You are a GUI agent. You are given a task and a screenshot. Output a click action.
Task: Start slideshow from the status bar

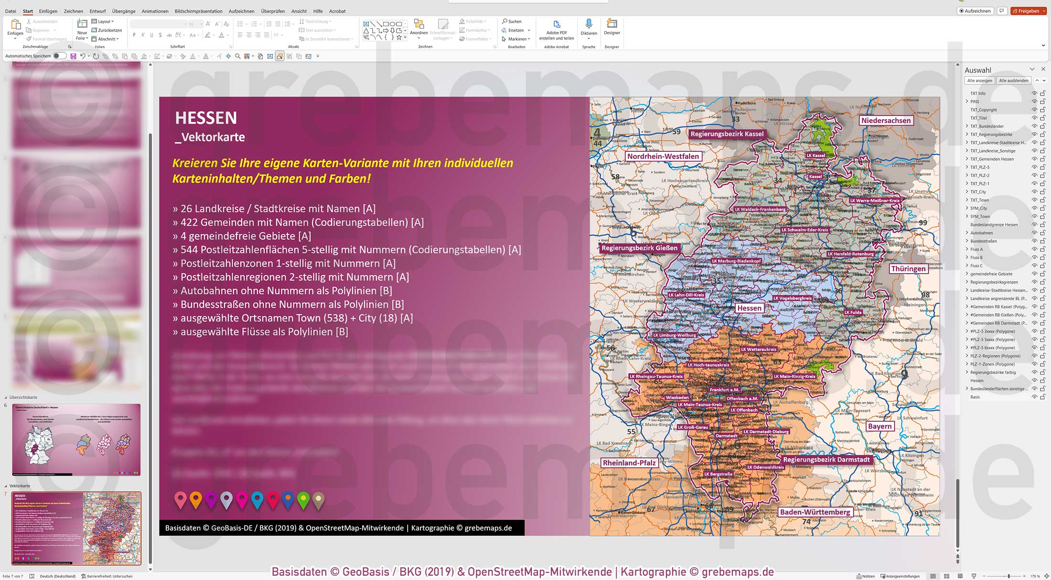click(974, 576)
